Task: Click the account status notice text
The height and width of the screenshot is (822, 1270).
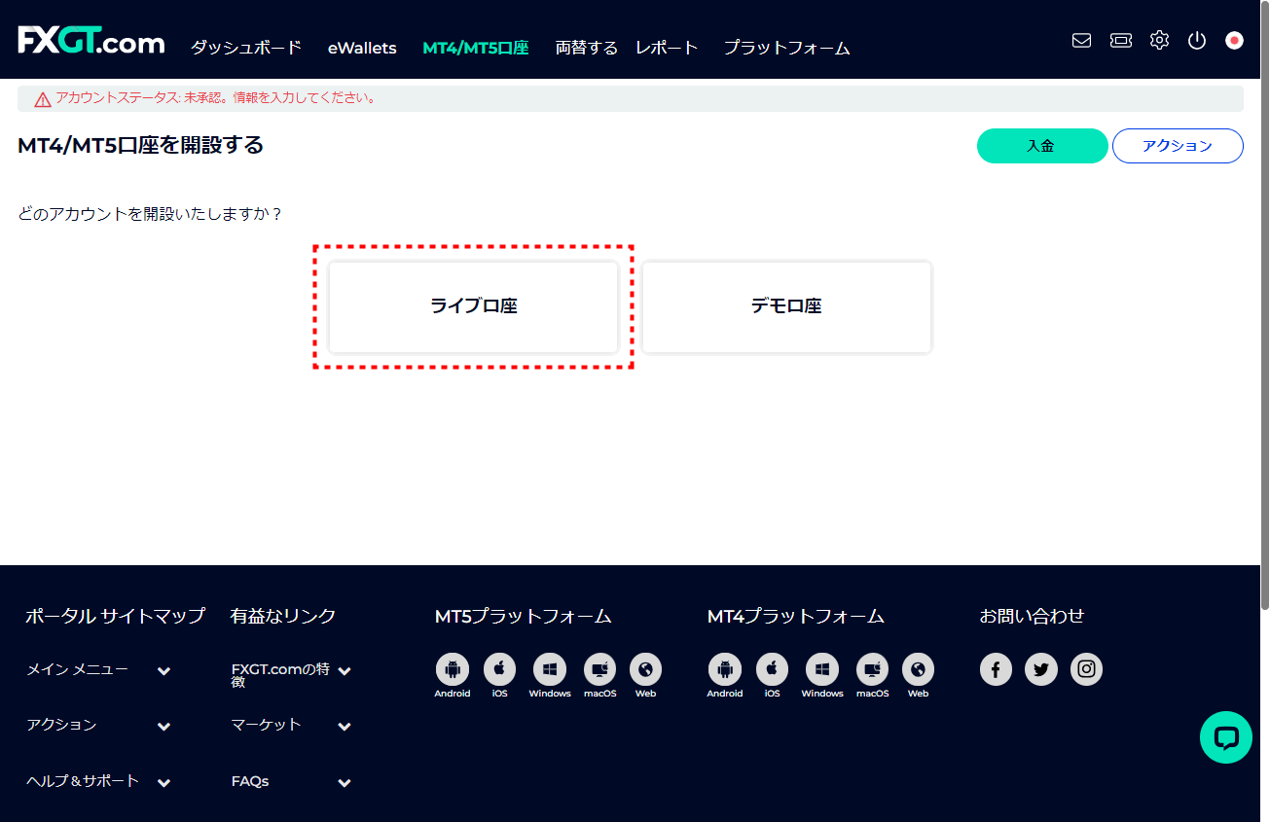Action: [x=216, y=98]
